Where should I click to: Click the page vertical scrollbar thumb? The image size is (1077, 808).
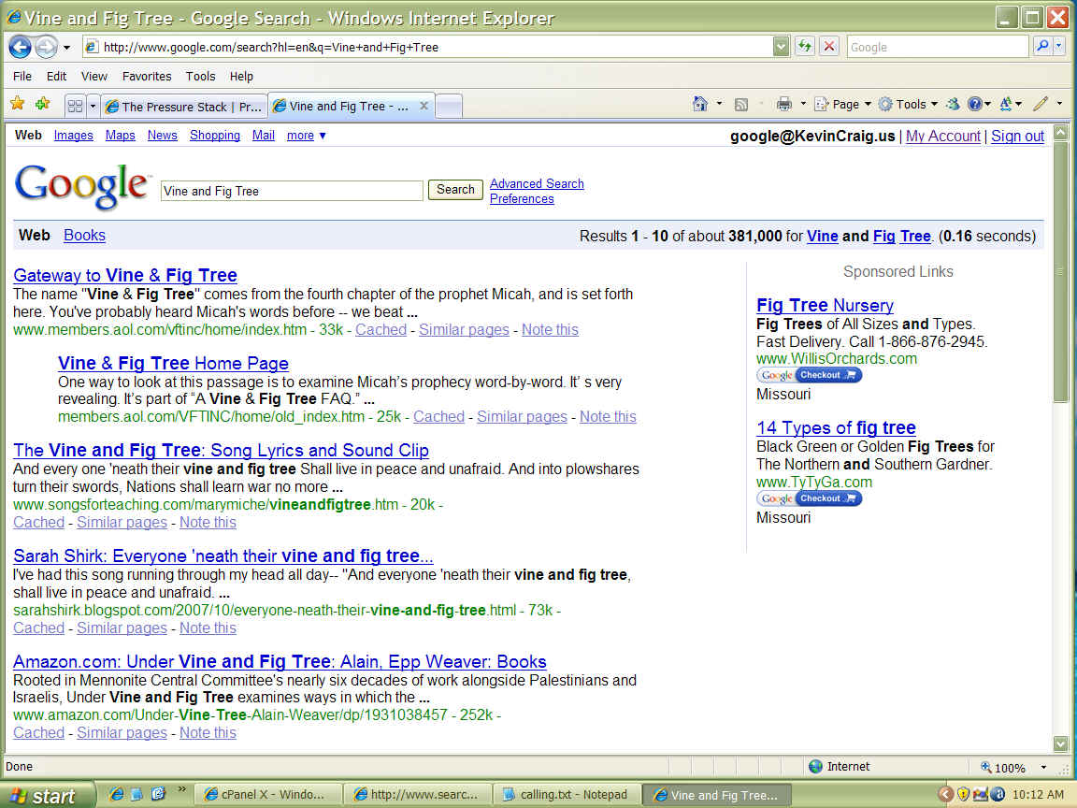(x=1061, y=272)
